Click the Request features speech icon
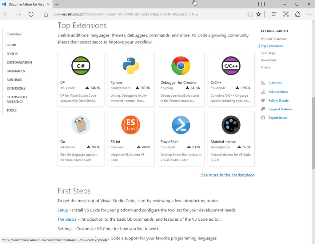 point(263,109)
